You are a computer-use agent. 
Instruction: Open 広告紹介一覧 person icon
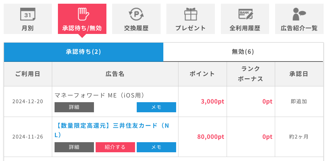299,14
